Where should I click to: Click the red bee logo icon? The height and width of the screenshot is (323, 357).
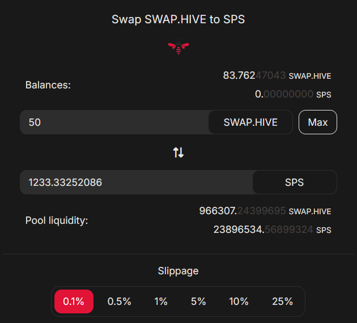178,46
